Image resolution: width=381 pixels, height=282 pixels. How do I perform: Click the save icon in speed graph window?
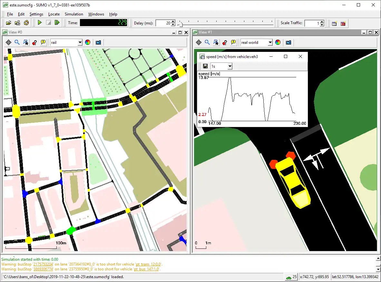(x=205, y=66)
